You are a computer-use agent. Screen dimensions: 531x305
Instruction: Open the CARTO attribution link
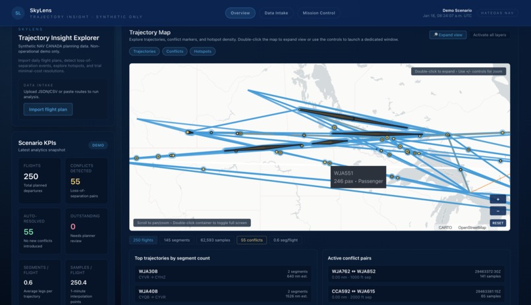[x=445, y=227]
